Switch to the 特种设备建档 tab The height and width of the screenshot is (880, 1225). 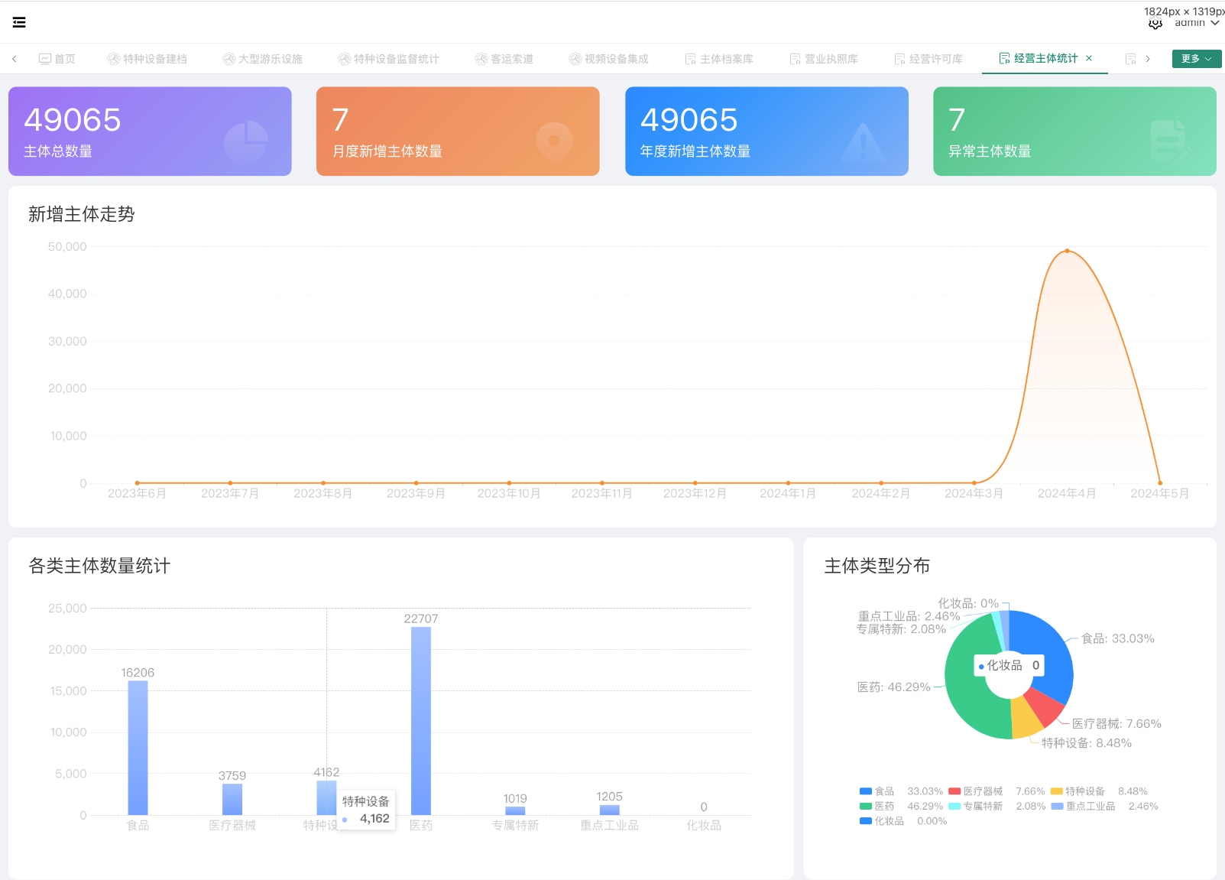147,59
